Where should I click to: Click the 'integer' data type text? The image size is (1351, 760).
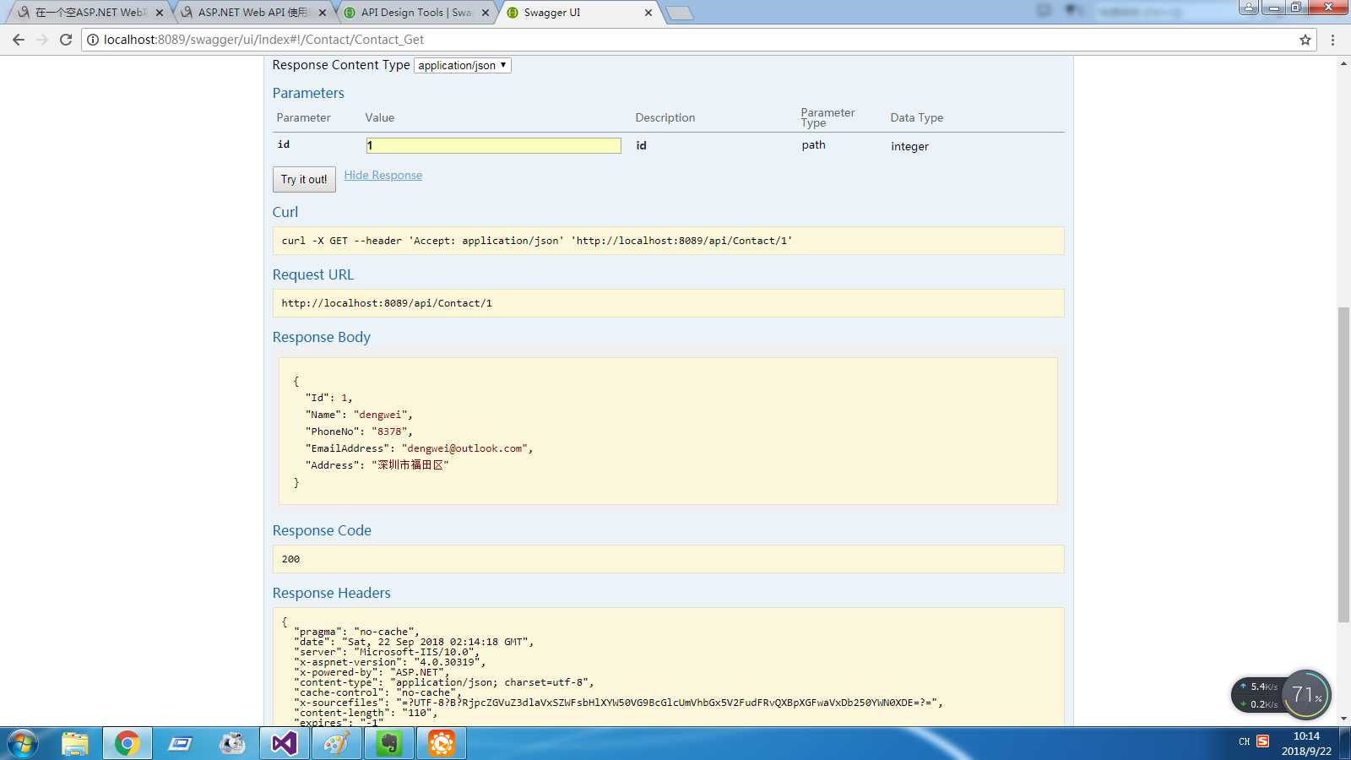(909, 146)
